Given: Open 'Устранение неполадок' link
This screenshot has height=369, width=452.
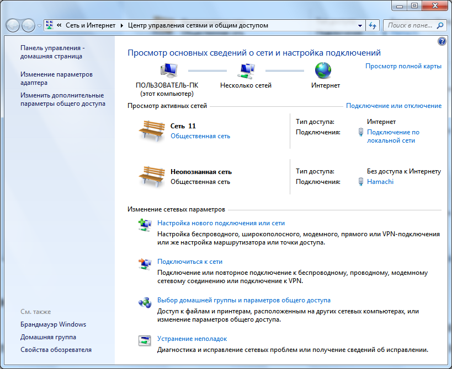Looking at the screenshot, I should (192, 339).
